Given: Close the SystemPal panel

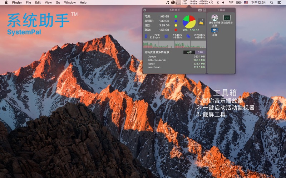Looking at the screenshot, I should [x=145, y=10].
